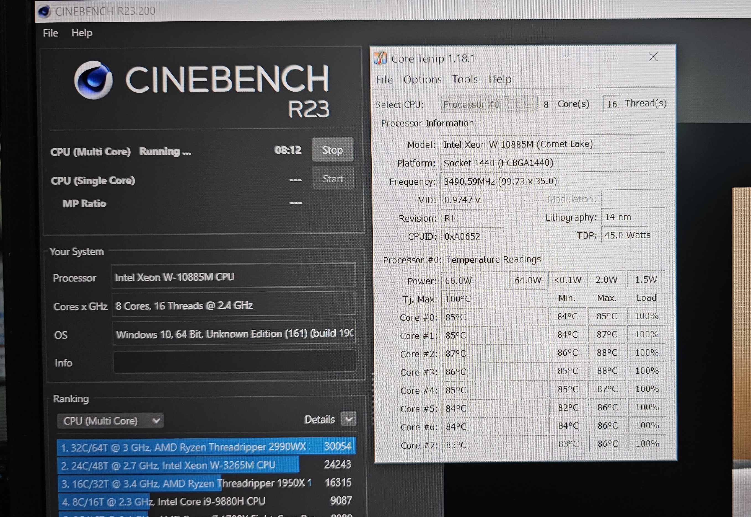Screen dimensions: 751x517
Task: Open Cinebench File menu
Action: (x=51, y=33)
